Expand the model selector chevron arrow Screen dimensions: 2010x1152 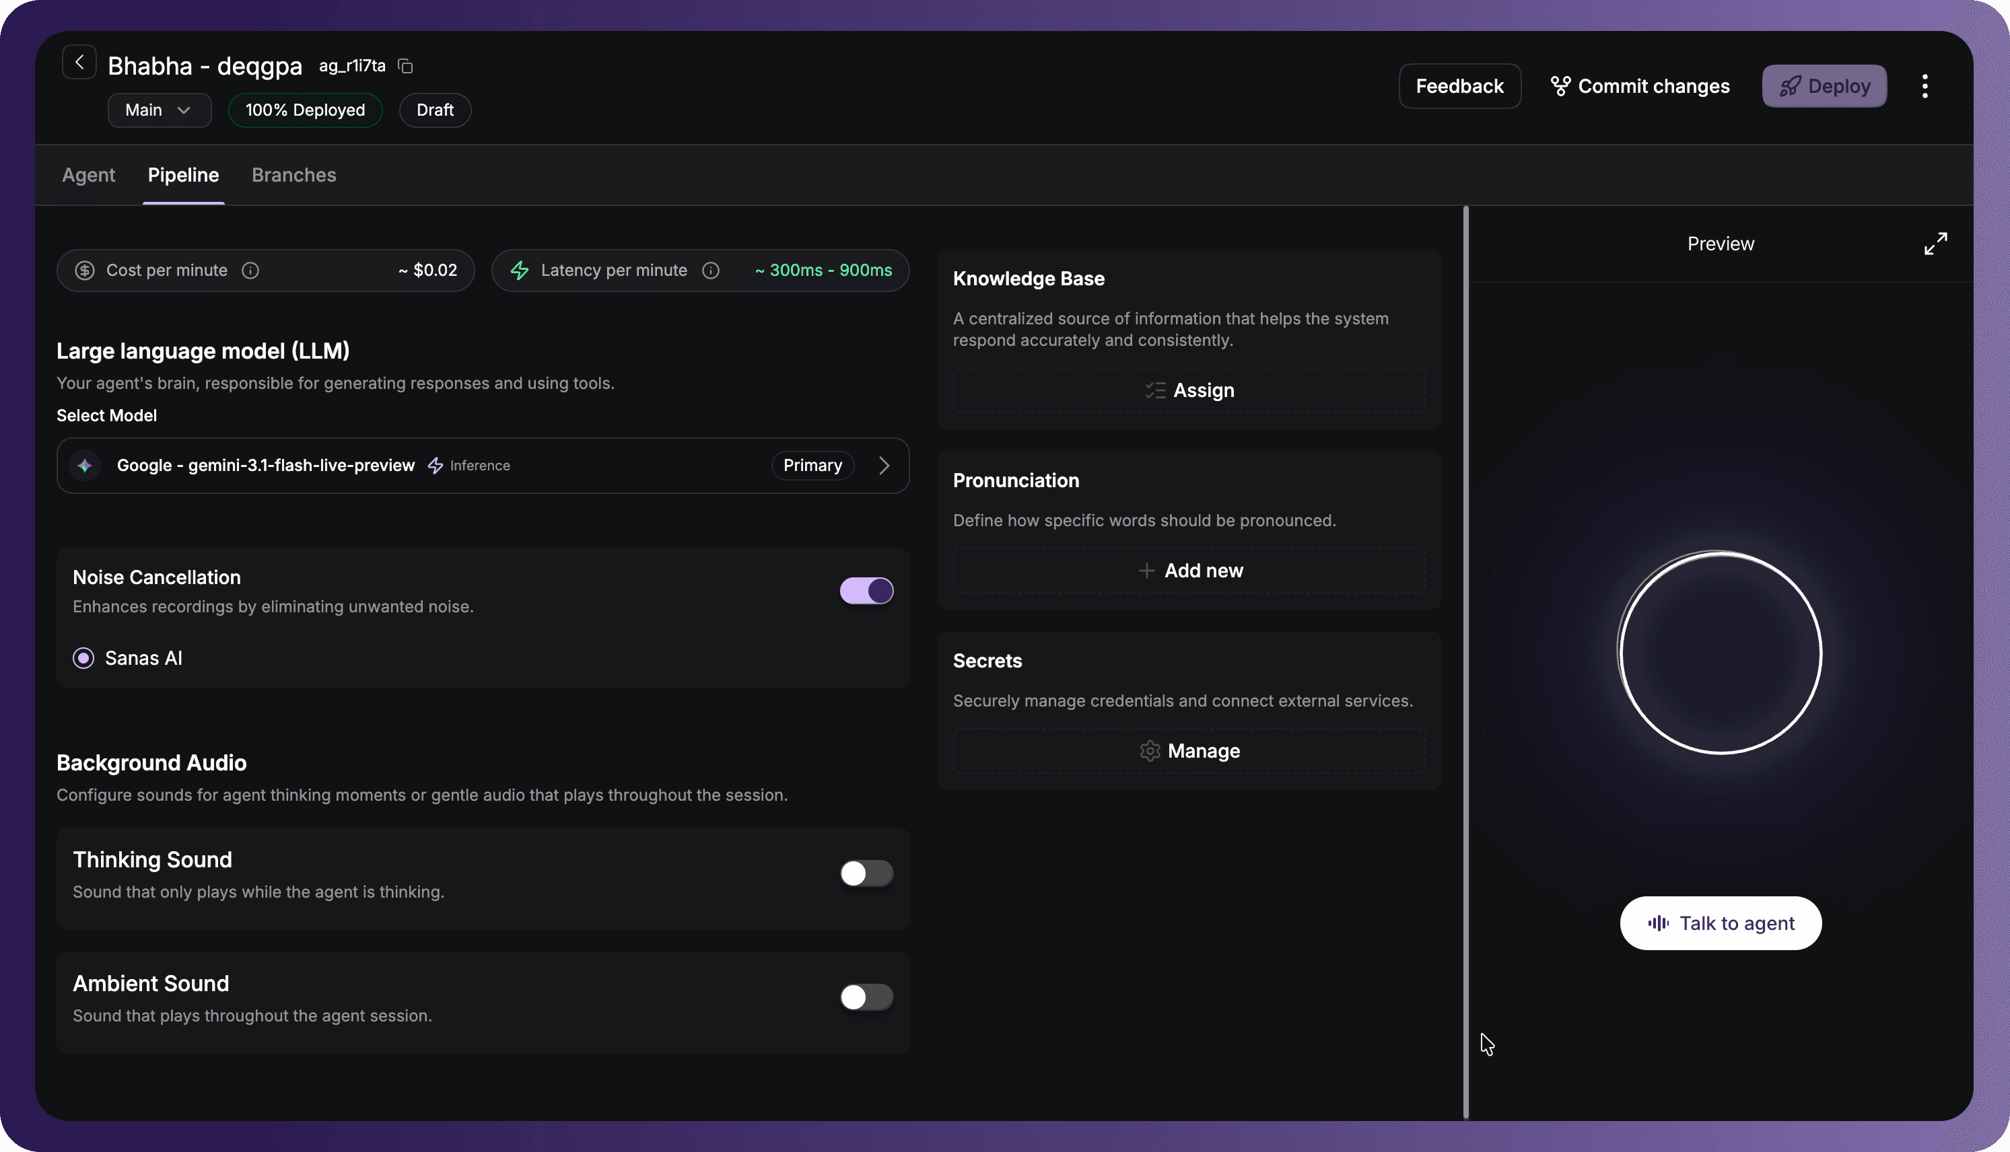tap(884, 465)
